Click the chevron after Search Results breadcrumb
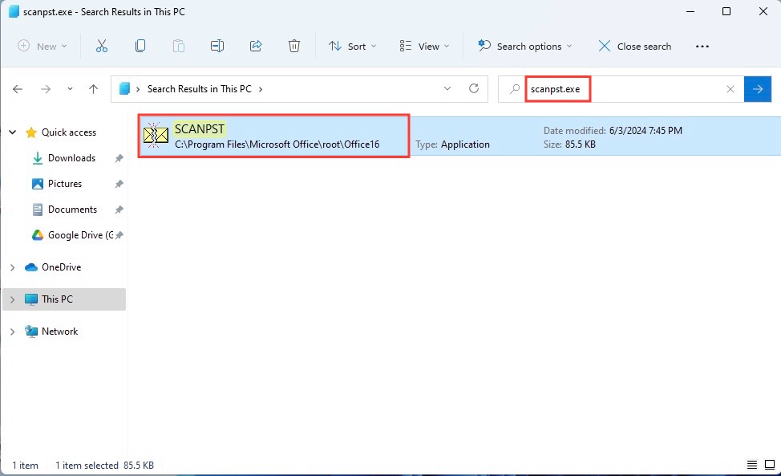781x476 pixels. coord(261,89)
